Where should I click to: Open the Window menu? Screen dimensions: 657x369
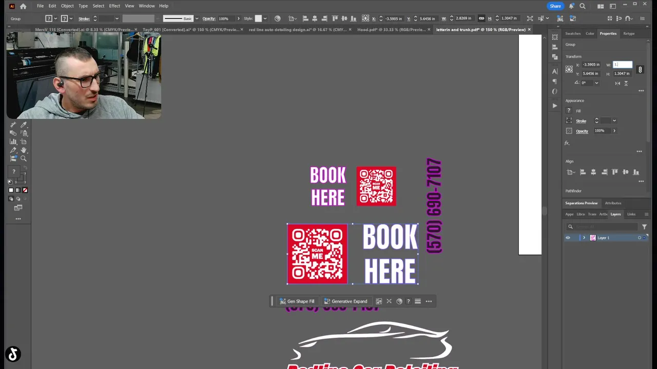pyautogui.click(x=147, y=6)
